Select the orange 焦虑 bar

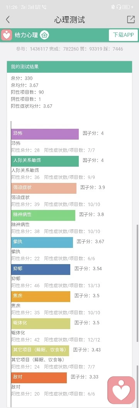coord(41,296)
